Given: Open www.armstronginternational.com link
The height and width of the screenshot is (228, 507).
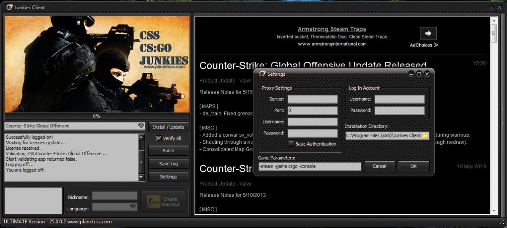Looking at the screenshot, I should (x=332, y=44).
